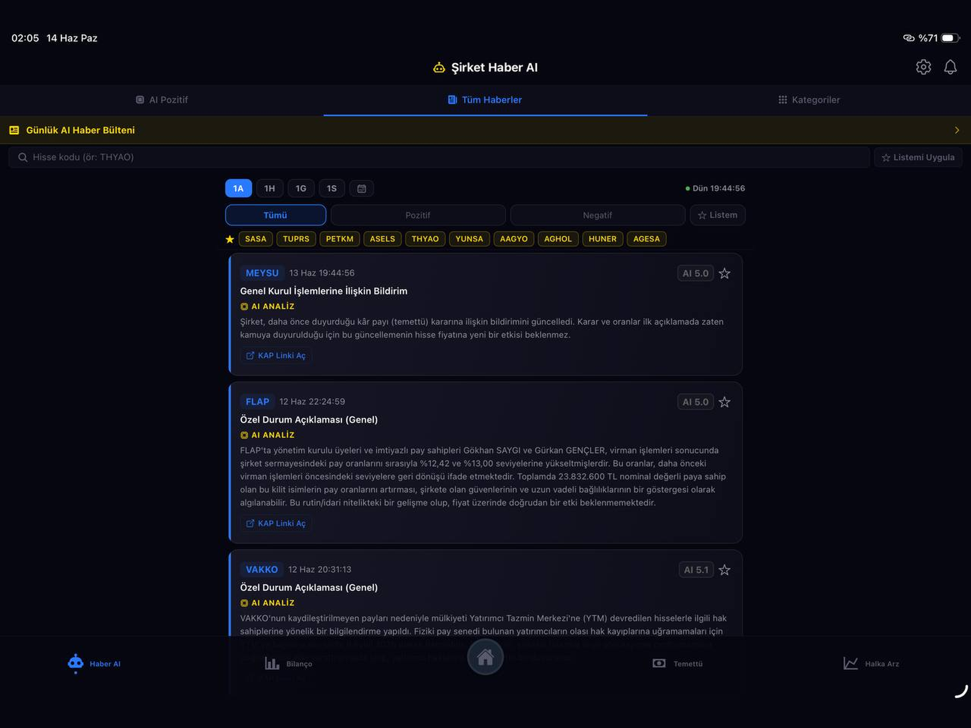Open Halka Arz bottom navigation item

(x=871, y=663)
